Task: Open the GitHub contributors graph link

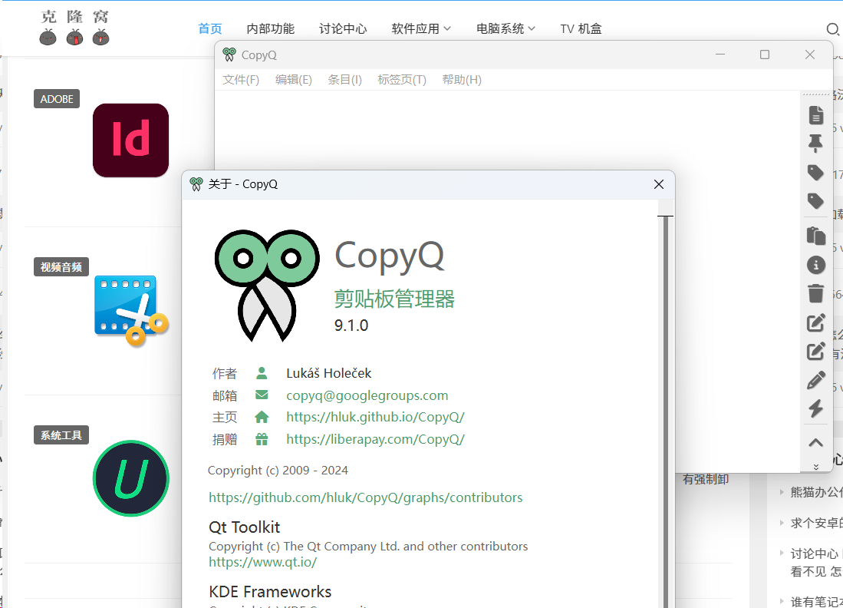Action: coord(366,497)
